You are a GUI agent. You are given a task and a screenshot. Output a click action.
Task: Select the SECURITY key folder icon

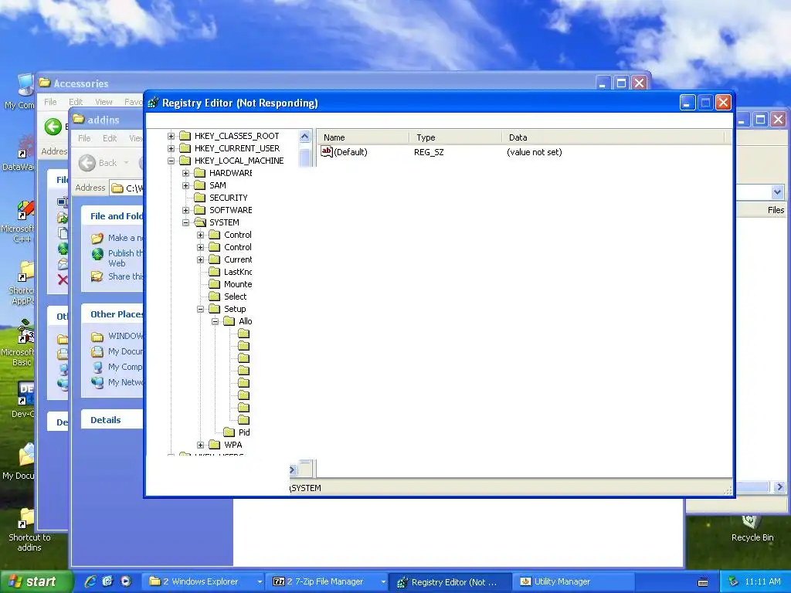[200, 198]
